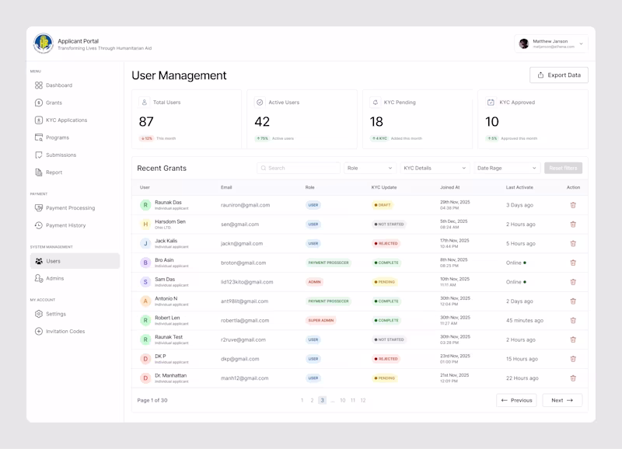
Task: Click the Reset filters button
Action: click(563, 168)
